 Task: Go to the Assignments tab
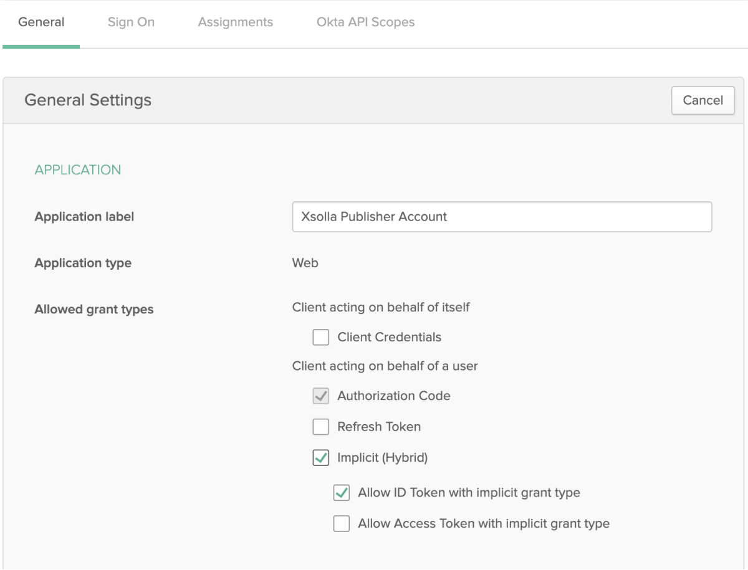coord(235,22)
